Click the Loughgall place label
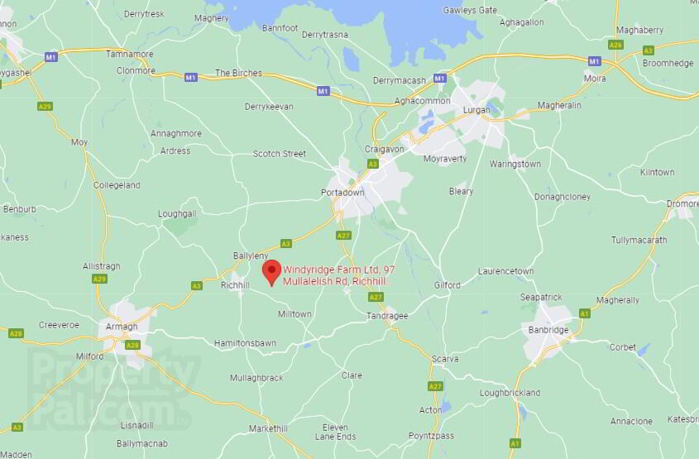Viewport: 699px width, 459px height. [177, 214]
